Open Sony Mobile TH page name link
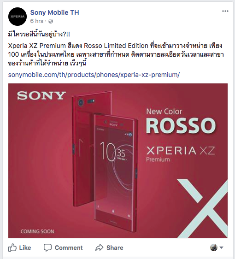Image resolution: width=235 pixels, height=259 pixels. (55, 12)
